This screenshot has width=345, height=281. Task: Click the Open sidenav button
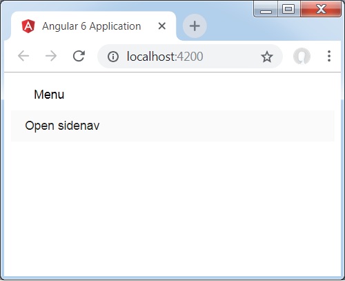[x=62, y=126]
